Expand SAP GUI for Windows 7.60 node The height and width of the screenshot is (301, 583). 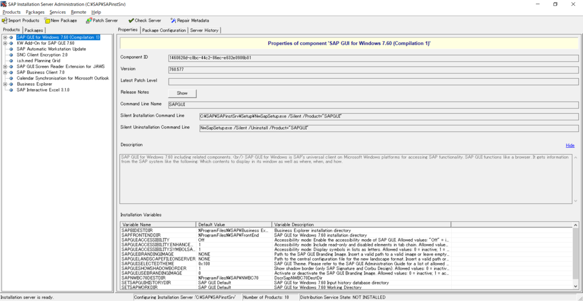(5, 37)
